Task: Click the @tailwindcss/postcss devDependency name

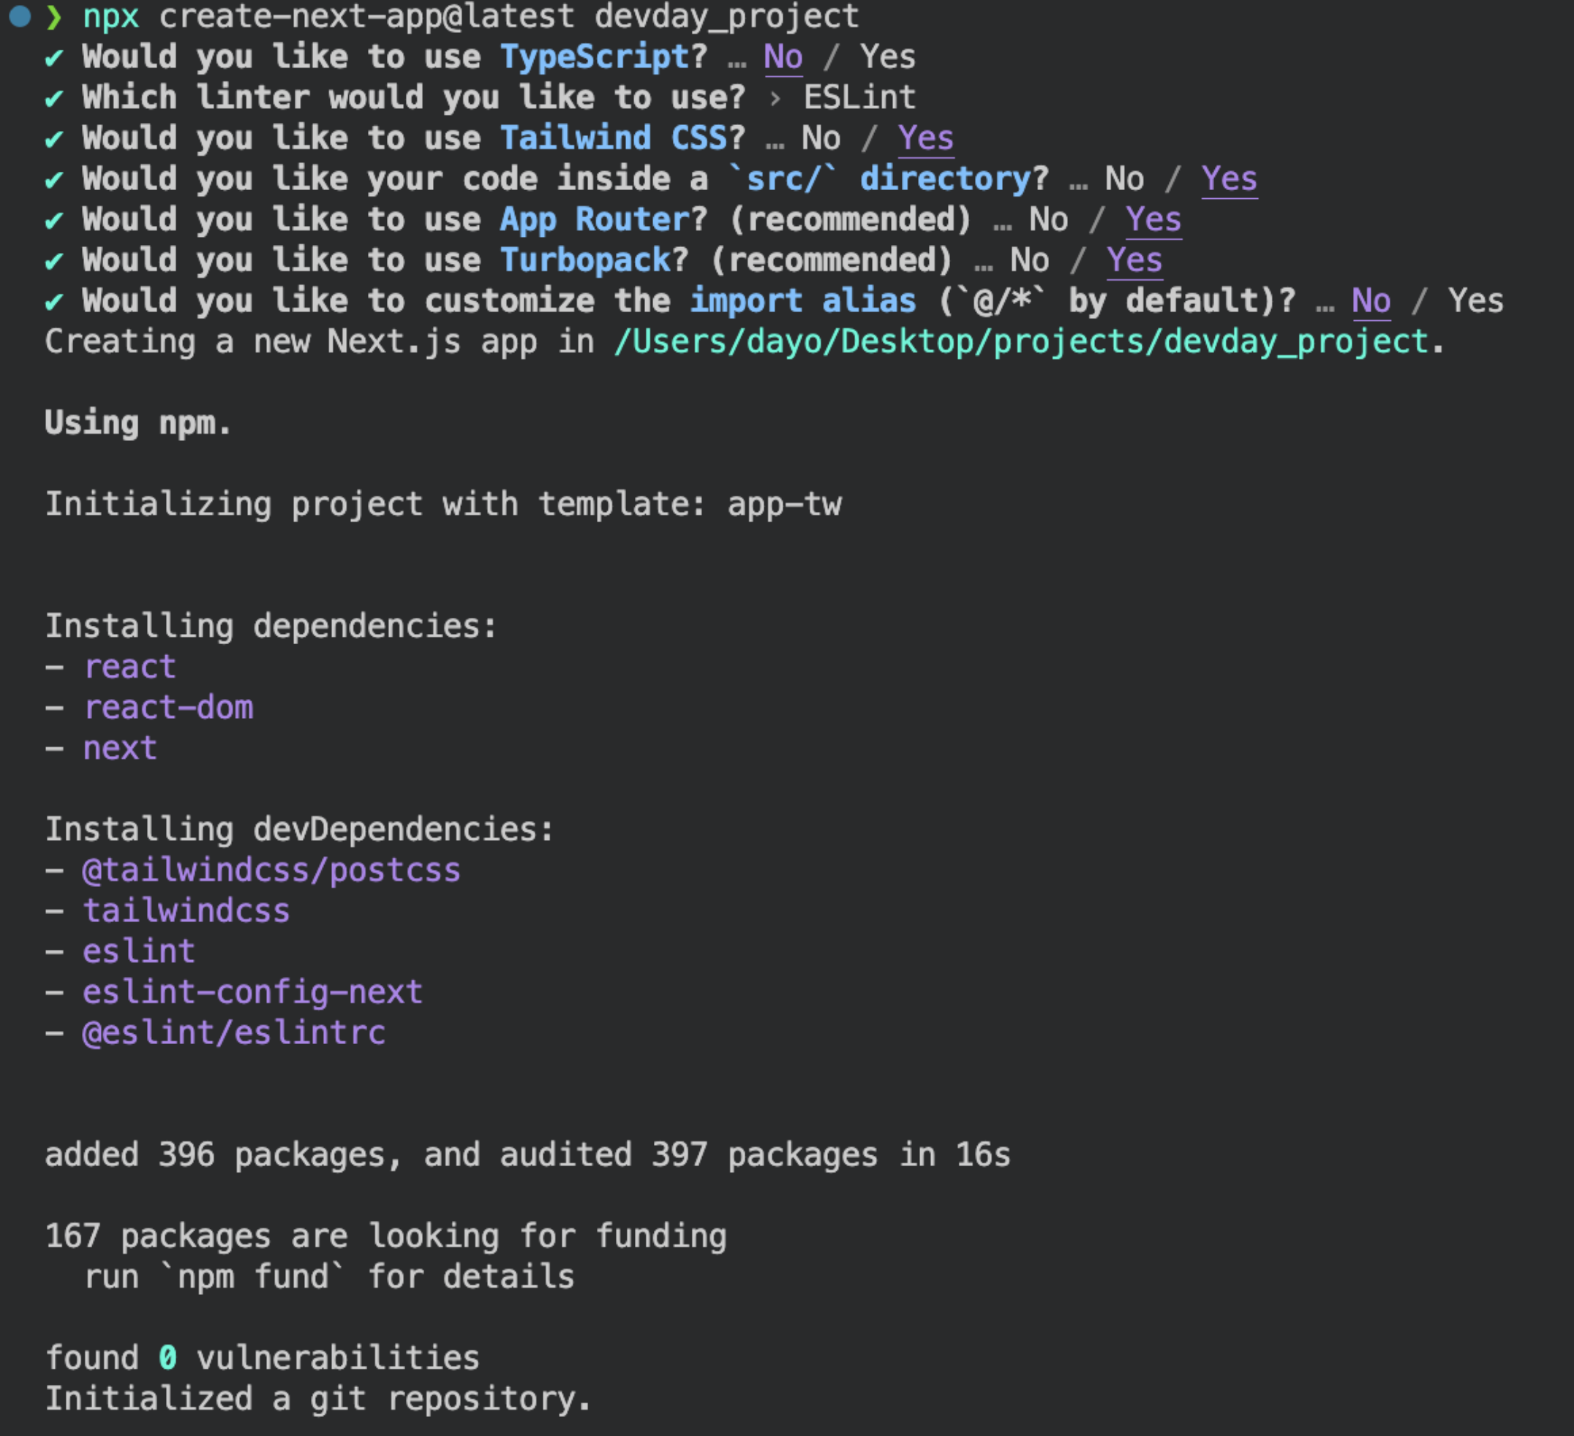Action: [x=271, y=870]
